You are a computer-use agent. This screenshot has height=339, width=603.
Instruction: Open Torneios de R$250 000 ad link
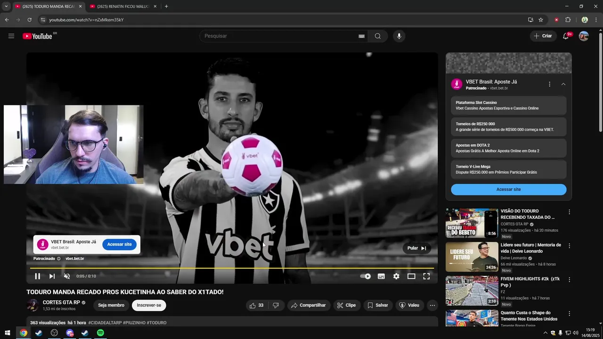[x=508, y=127]
